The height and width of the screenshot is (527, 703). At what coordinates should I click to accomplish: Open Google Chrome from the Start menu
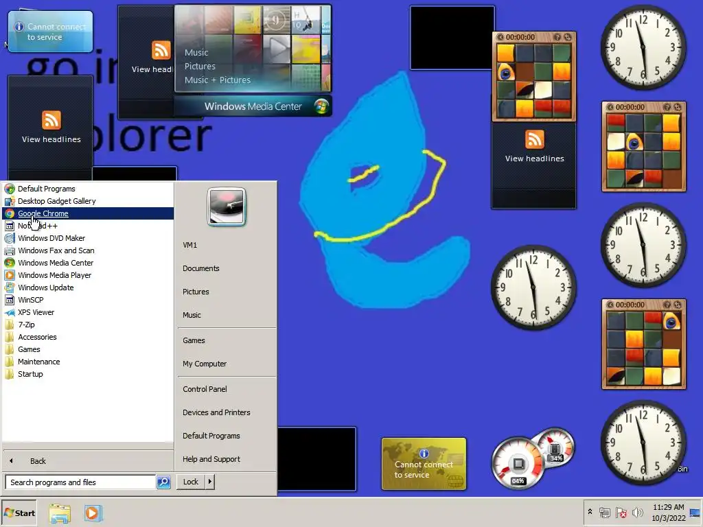tap(88, 213)
